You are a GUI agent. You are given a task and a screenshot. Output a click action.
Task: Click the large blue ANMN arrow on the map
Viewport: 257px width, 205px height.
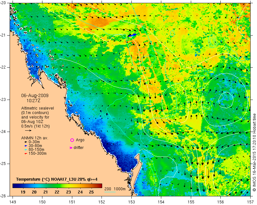(x=132, y=35)
